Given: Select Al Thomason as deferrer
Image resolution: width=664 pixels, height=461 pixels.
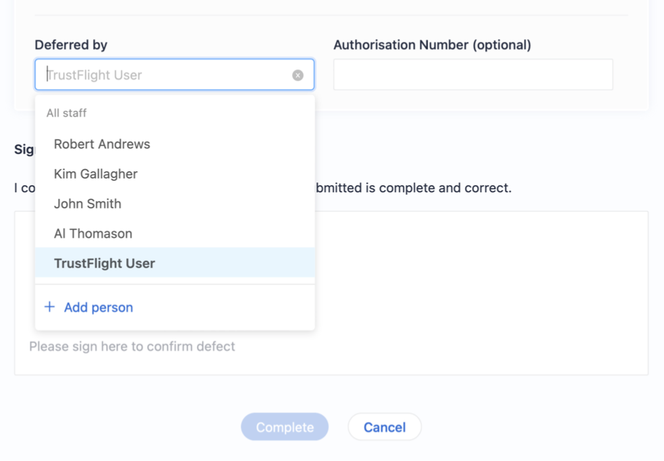Looking at the screenshot, I should tap(93, 234).
